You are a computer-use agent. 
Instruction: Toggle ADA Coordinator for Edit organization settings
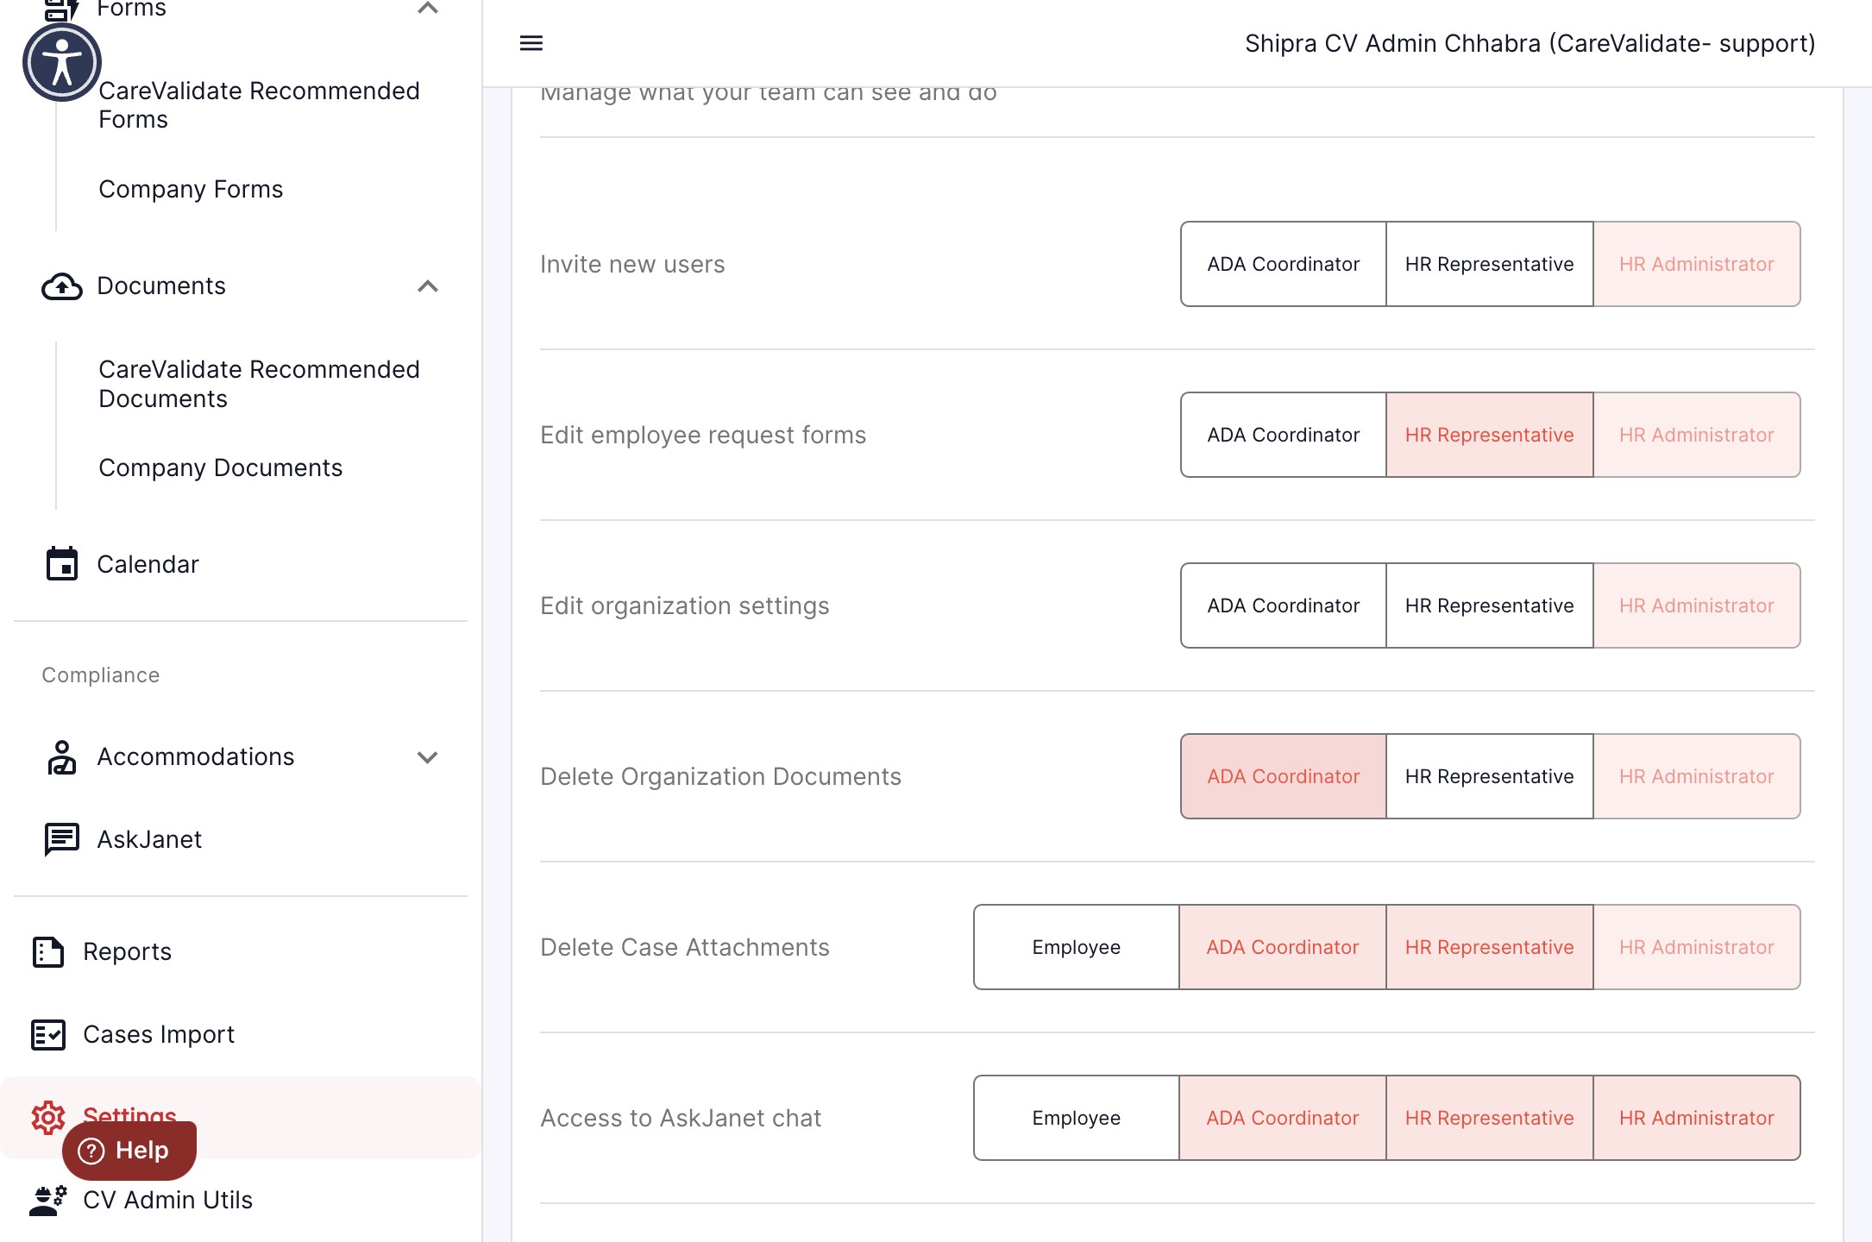1284,605
